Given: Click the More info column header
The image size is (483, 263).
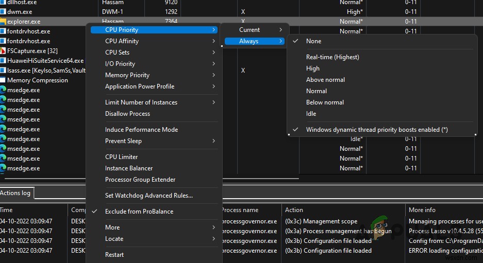Looking at the screenshot, I should (x=422, y=210).
